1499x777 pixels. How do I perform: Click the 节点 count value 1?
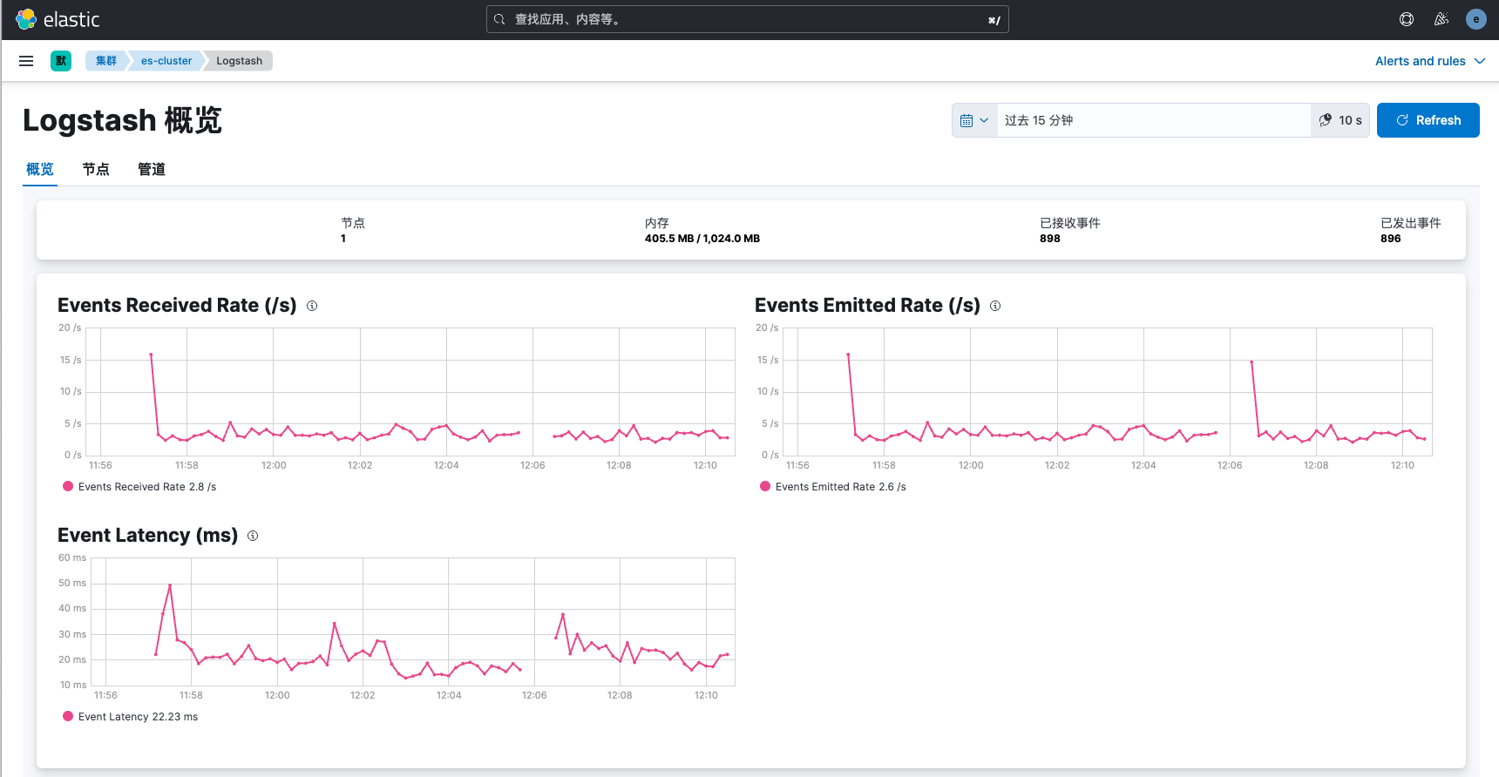(343, 239)
